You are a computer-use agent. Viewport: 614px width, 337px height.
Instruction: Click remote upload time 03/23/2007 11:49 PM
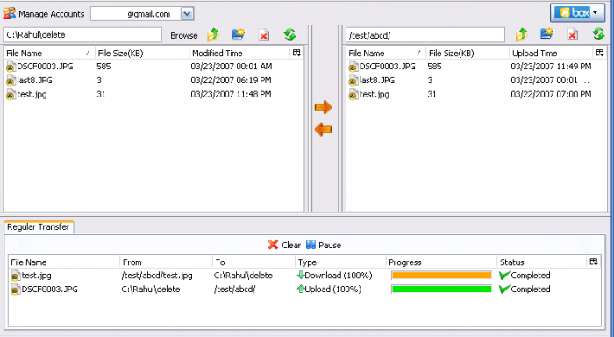pos(551,67)
